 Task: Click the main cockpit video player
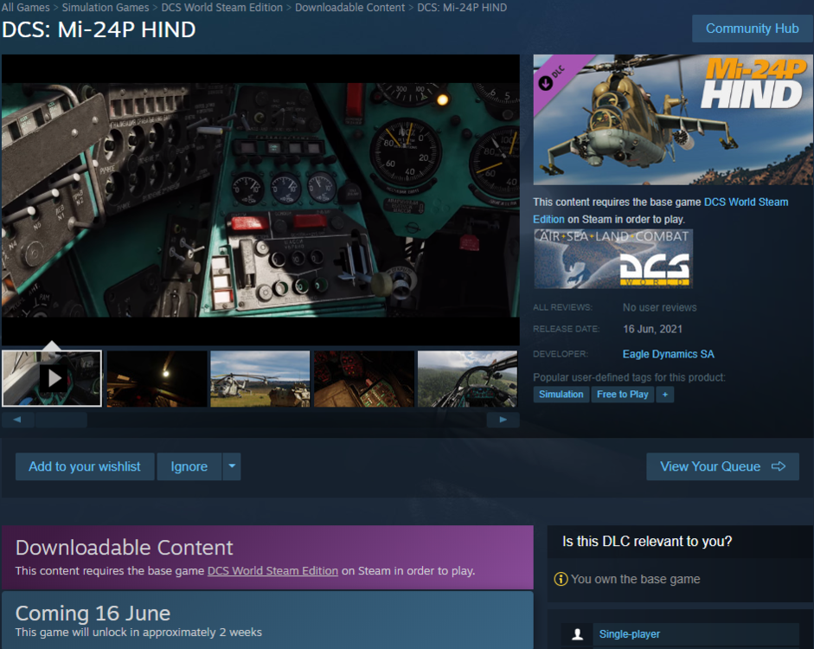point(260,200)
